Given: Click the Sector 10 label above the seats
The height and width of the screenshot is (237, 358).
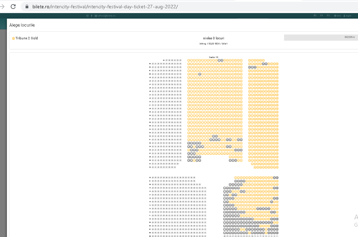Looking at the screenshot, I should 214,57.
